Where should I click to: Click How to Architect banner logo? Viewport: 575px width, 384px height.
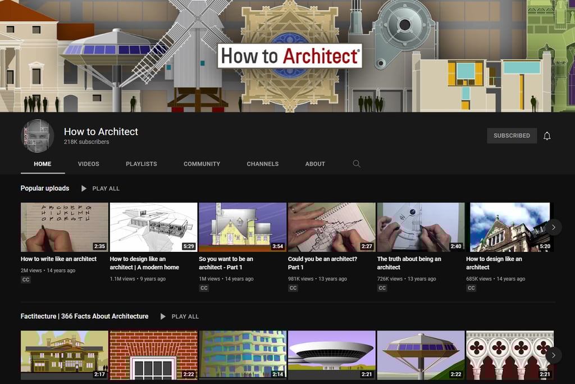click(x=290, y=56)
